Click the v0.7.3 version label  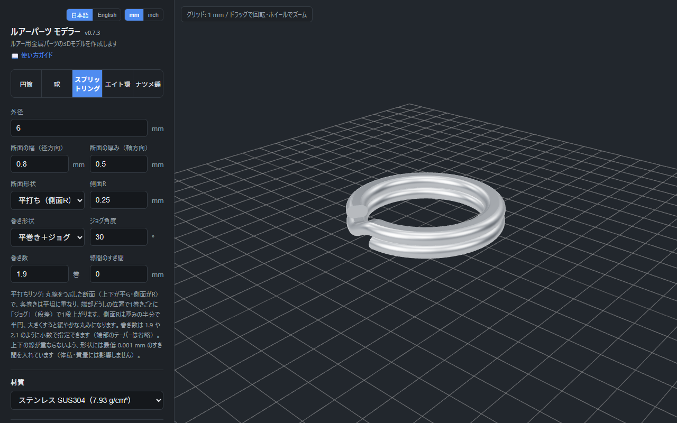[93, 33]
